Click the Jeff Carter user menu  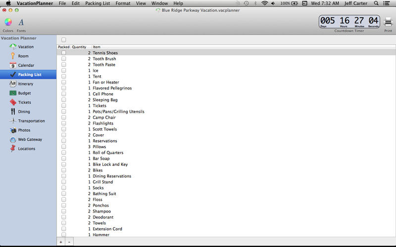[x=355, y=3]
